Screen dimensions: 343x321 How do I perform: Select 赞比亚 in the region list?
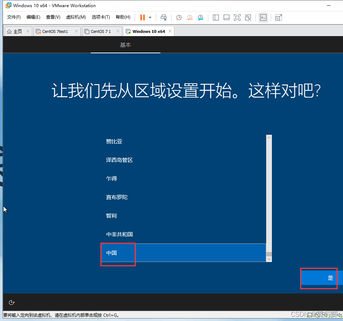pyautogui.click(x=183, y=141)
